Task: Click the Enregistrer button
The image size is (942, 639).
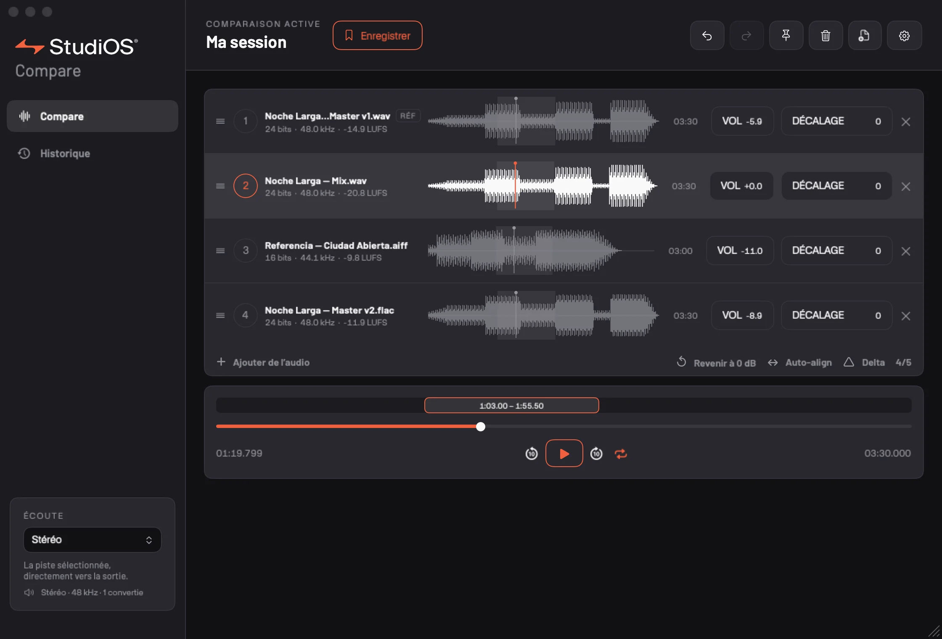Action: pyautogui.click(x=377, y=35)
